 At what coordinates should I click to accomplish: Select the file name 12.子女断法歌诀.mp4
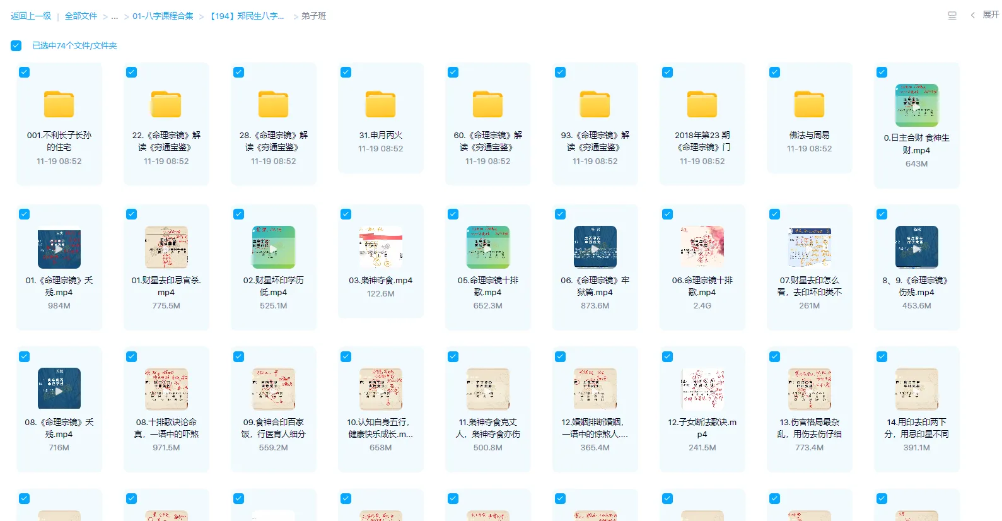coord(702,428)
